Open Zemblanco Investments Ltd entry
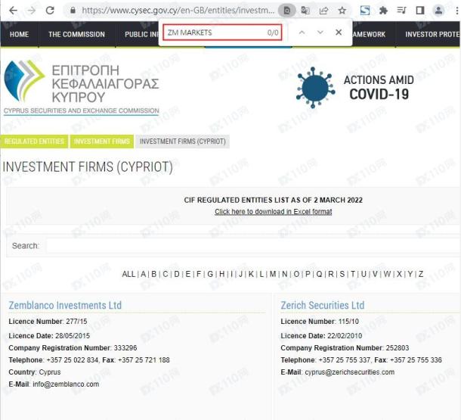The height and width of the screenshot is (420, 461). click(65, 305)
